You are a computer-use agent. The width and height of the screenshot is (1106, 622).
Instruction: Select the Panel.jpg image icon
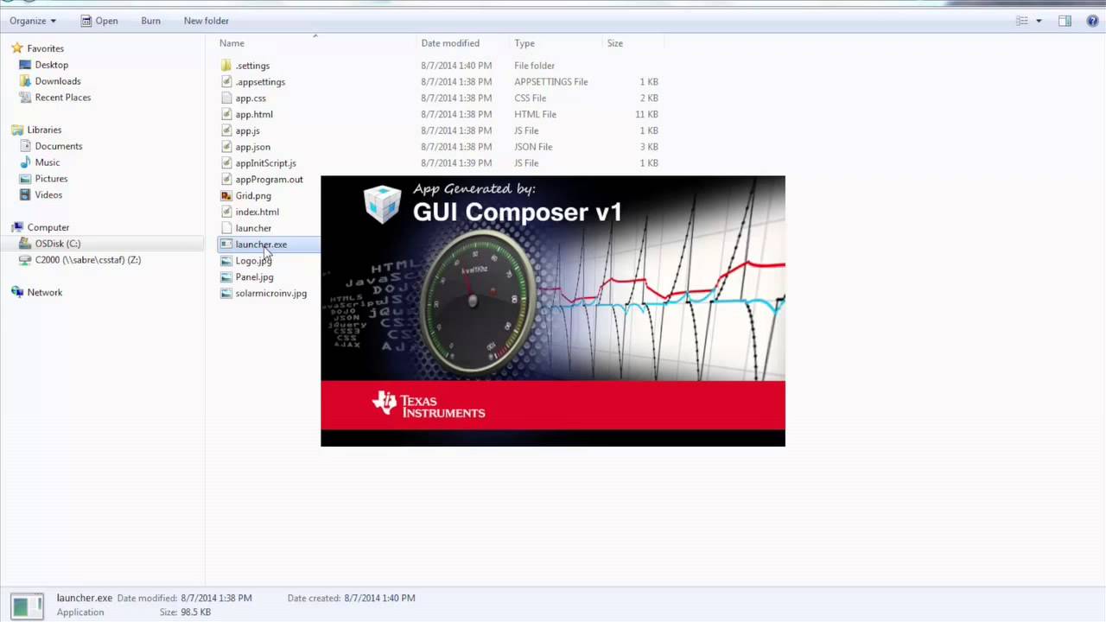(226, 277)
